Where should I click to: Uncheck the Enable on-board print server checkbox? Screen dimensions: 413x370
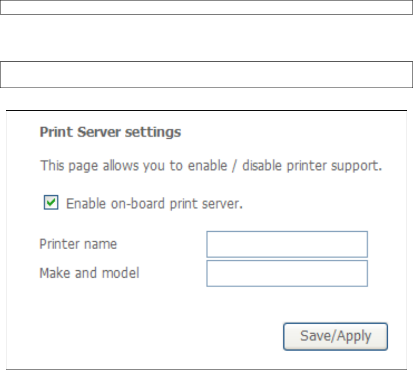(x=51, y=202)
